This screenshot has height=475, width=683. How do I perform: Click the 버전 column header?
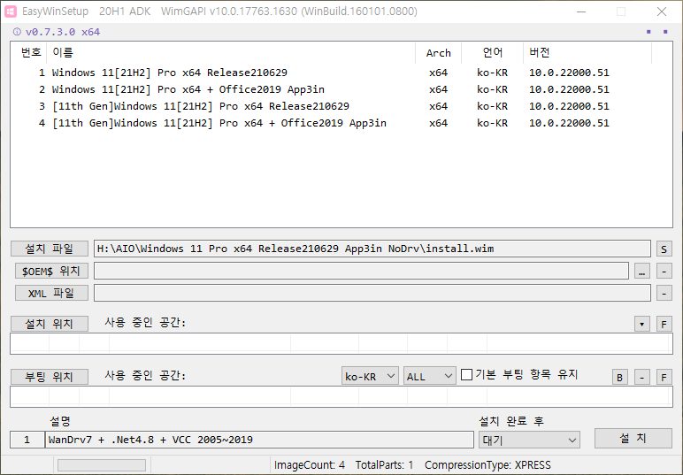click(x=587, y=53)
